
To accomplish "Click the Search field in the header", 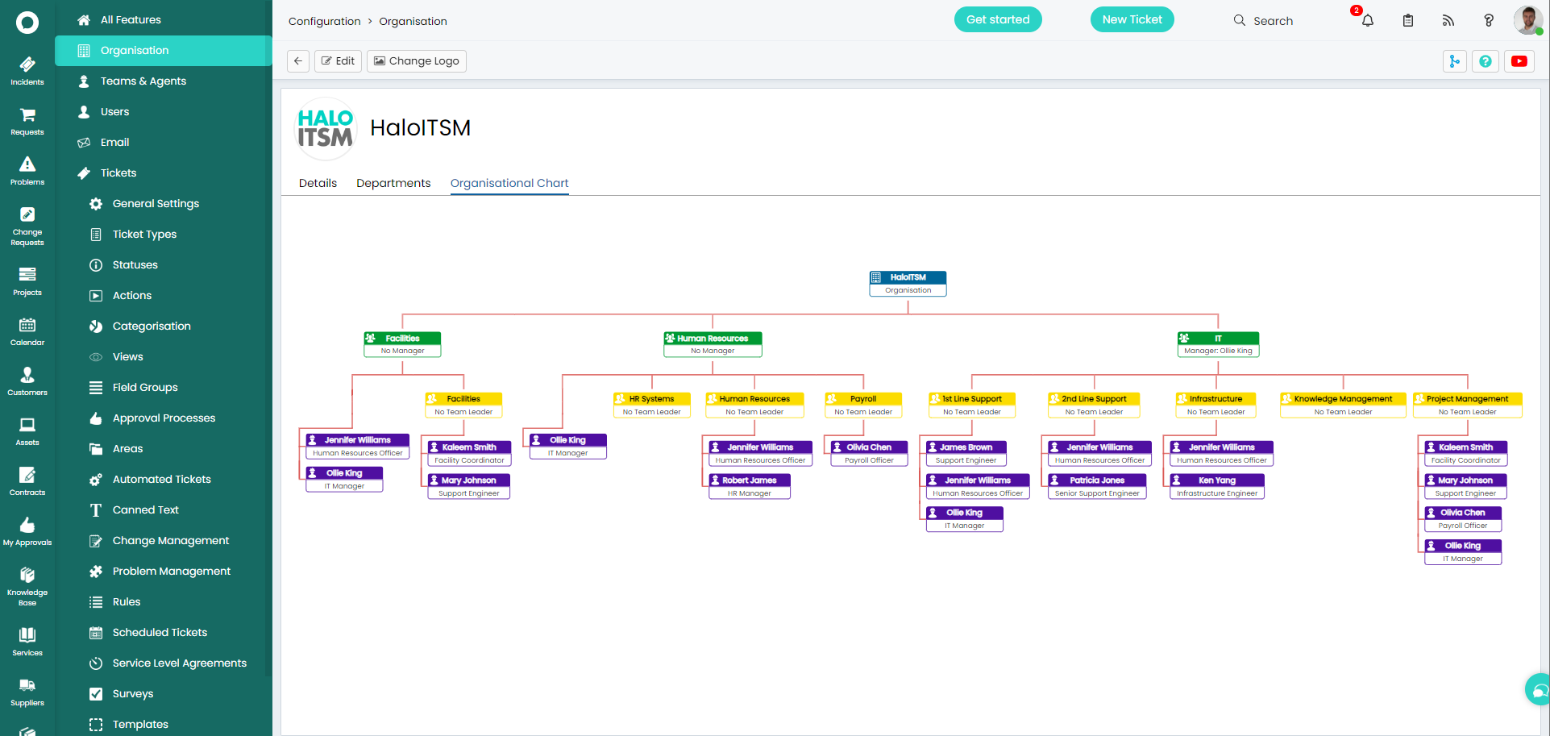I will pyautogui.click(x=1273, y=21).
